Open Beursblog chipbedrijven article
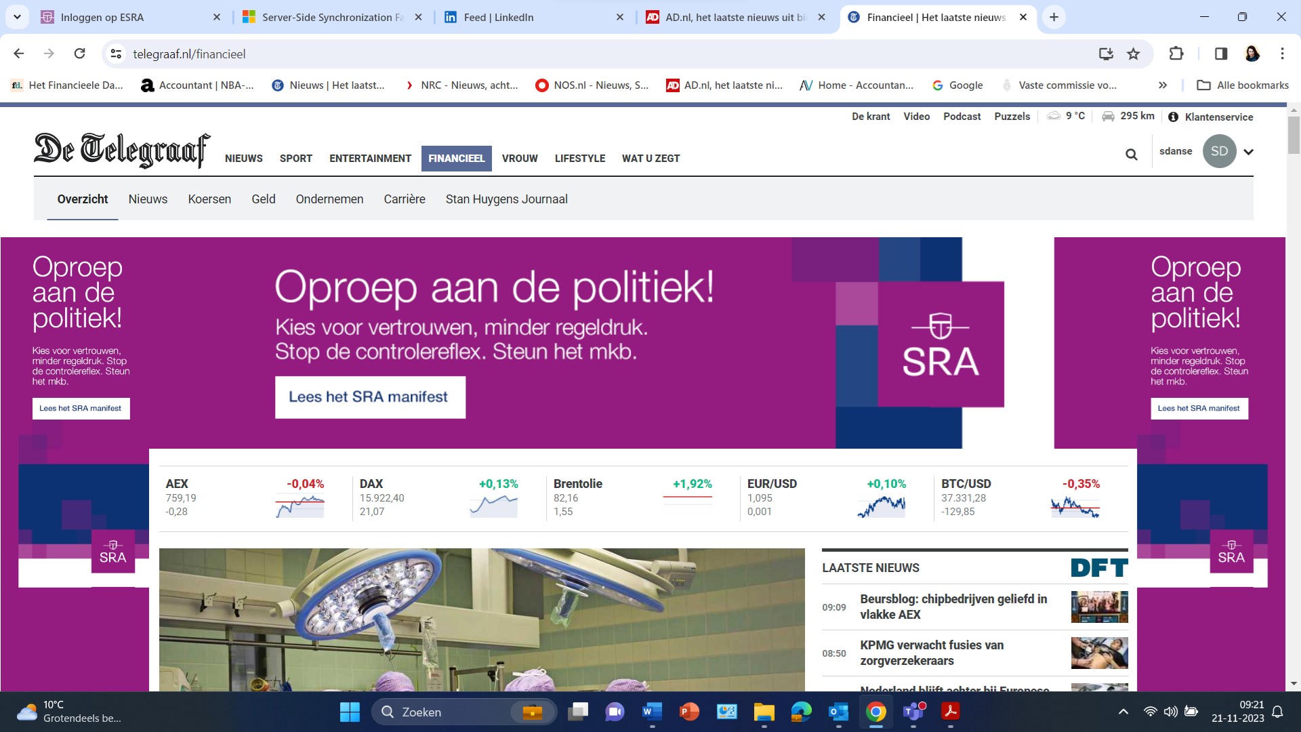The height and width of the screenshot is (732, 1301). click(x=953, y=607)
